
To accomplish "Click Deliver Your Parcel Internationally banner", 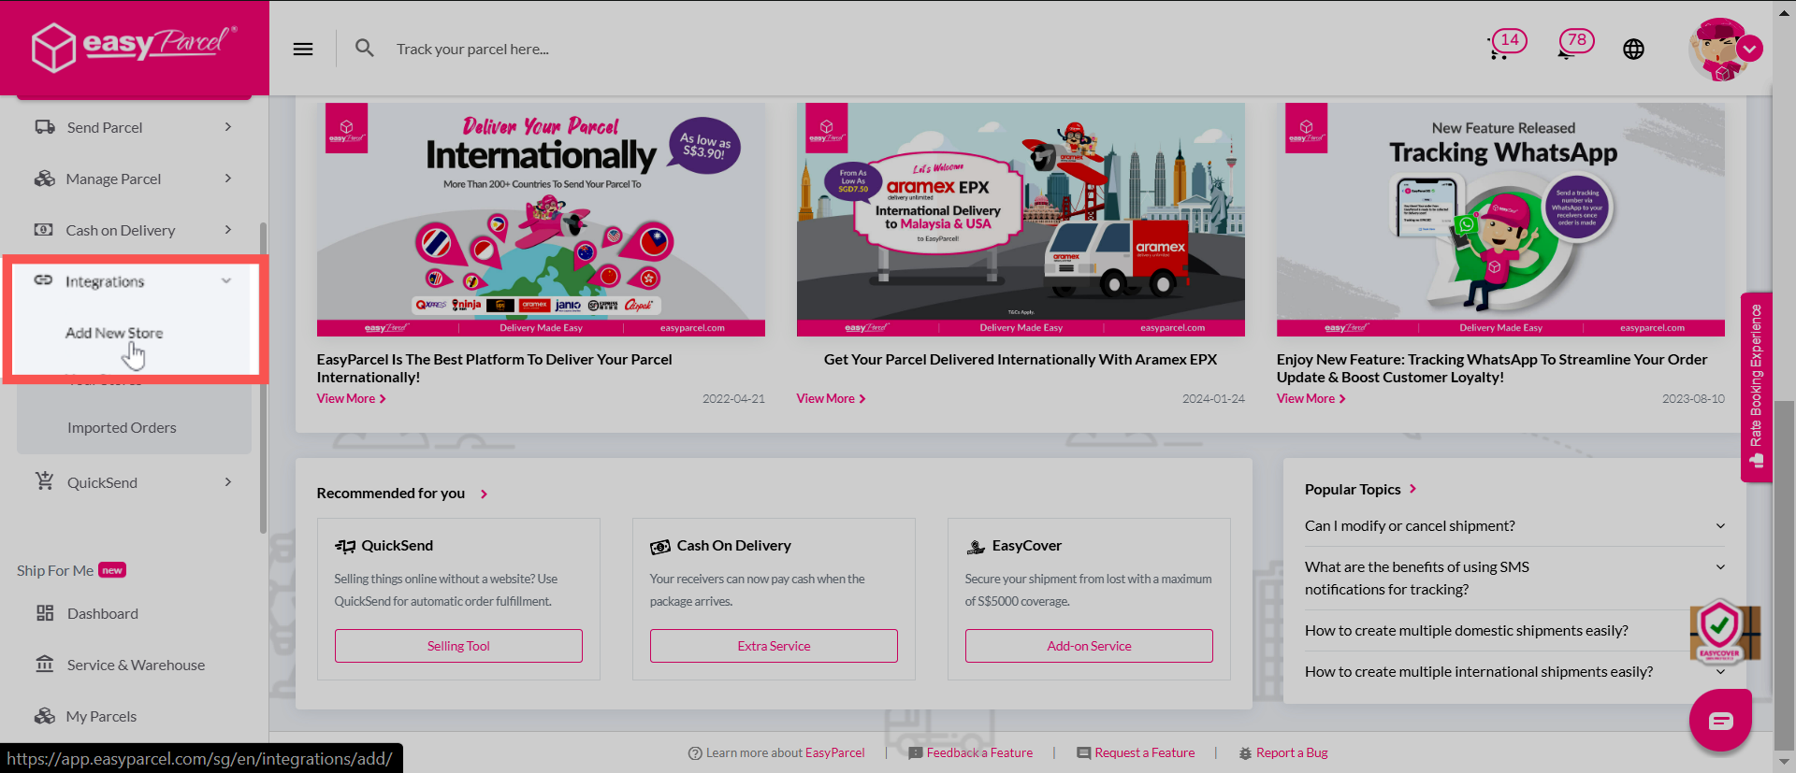I will tap(541, 219).
